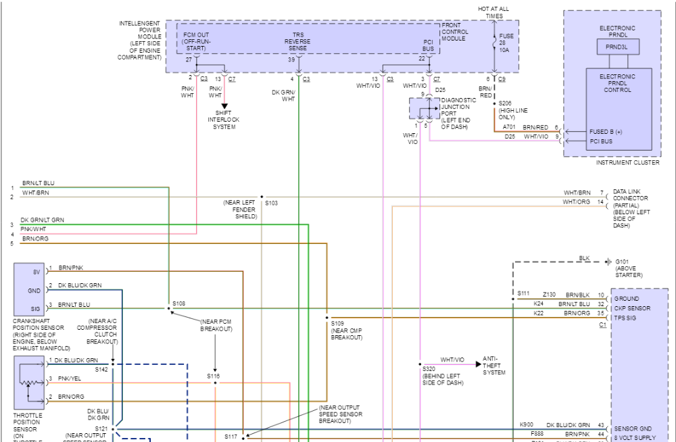Select the TRS Reverse Sense label

click(297, 41)
